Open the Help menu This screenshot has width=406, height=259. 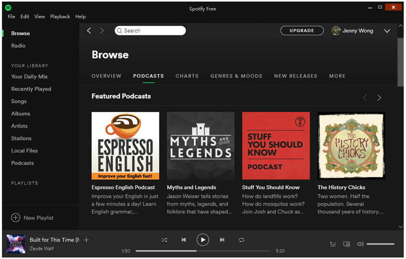[81, 16]
